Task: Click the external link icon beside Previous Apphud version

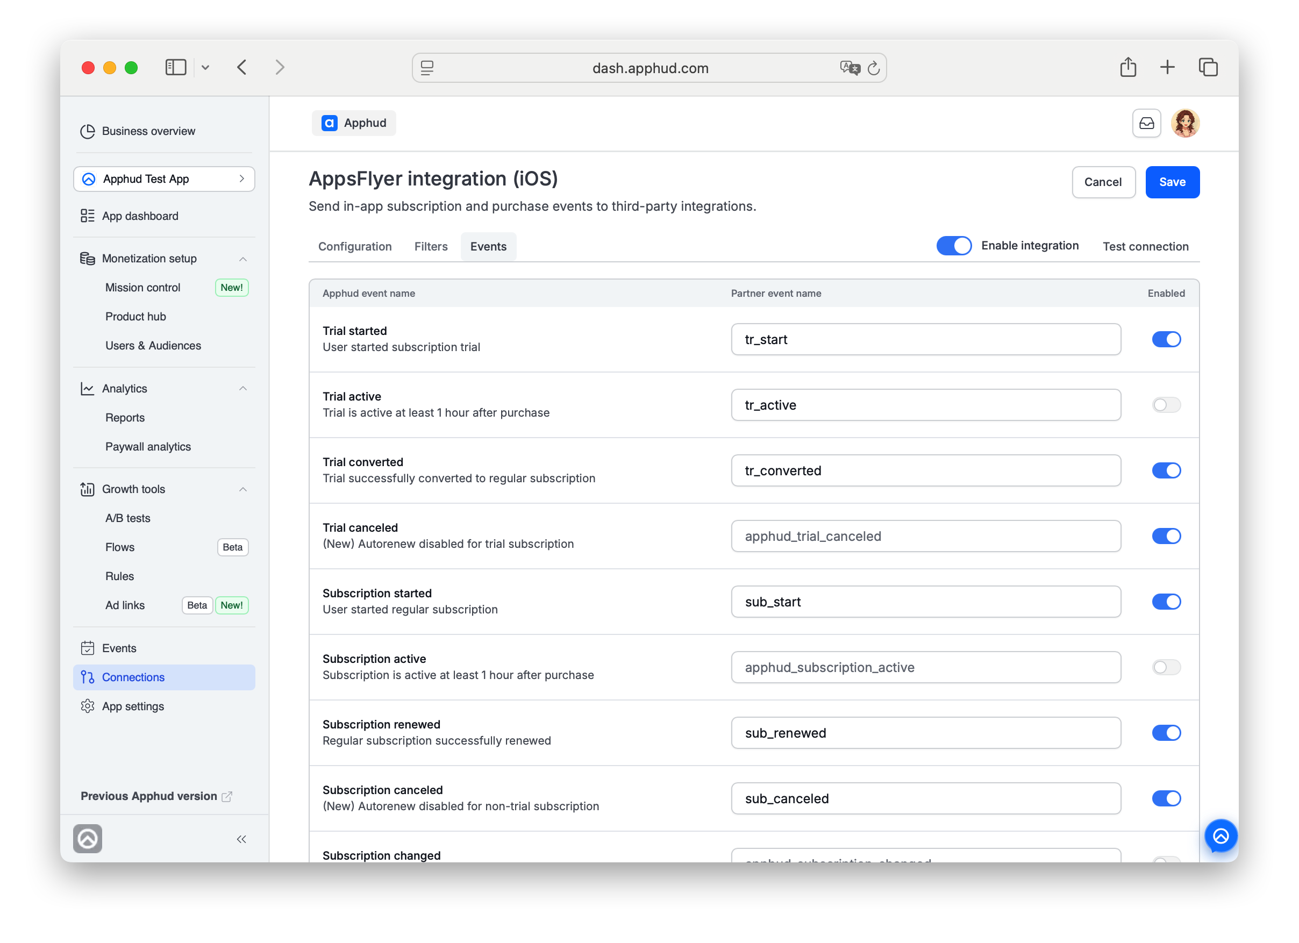Action: tap(227, 796)
